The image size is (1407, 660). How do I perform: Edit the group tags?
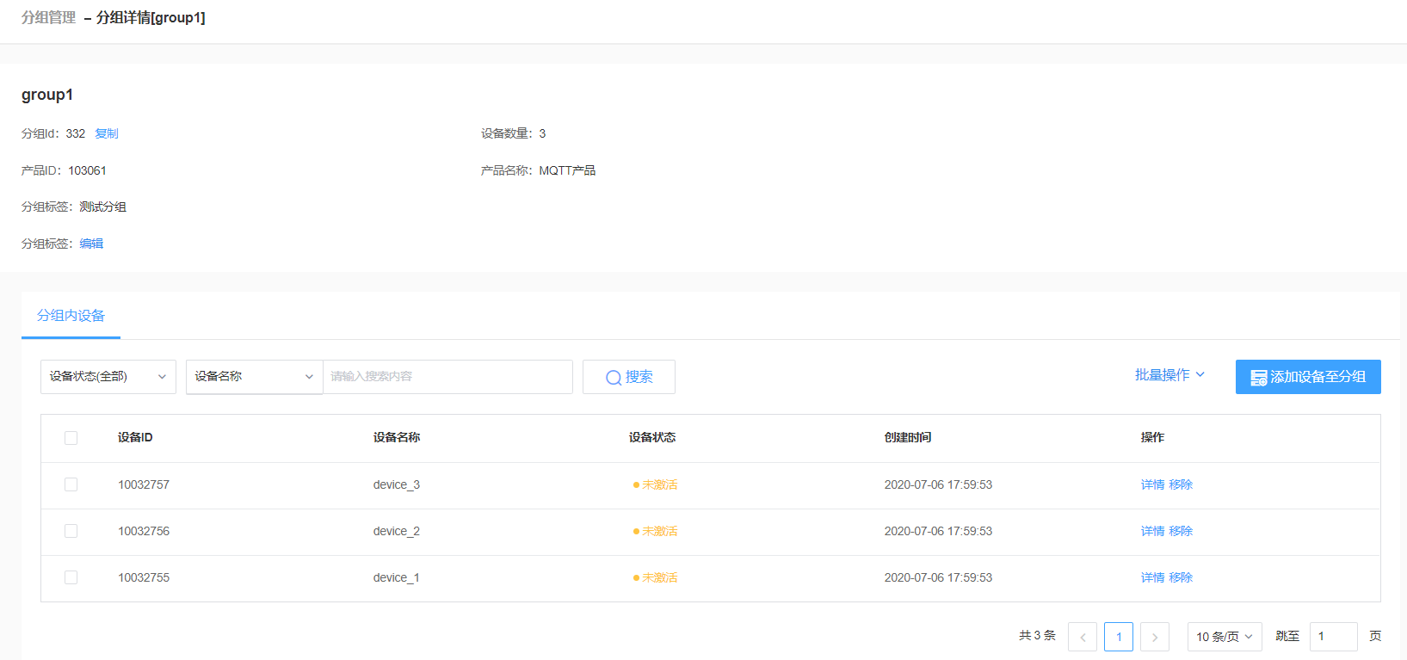(91, 244)
